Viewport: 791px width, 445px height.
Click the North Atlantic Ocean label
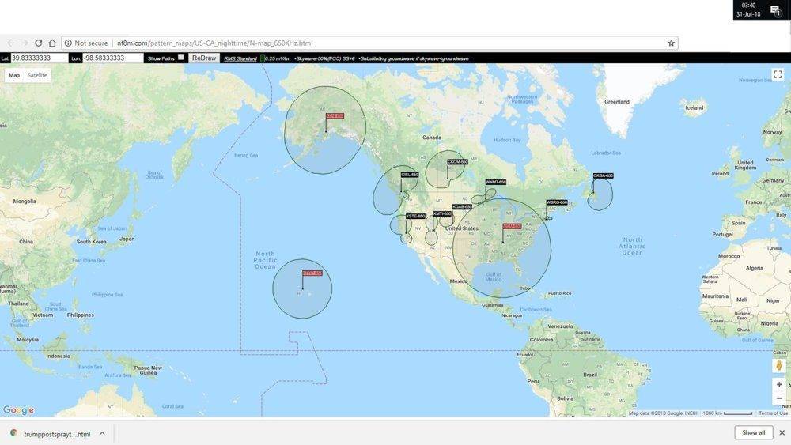pyautogui.click(x=633, y=247)
